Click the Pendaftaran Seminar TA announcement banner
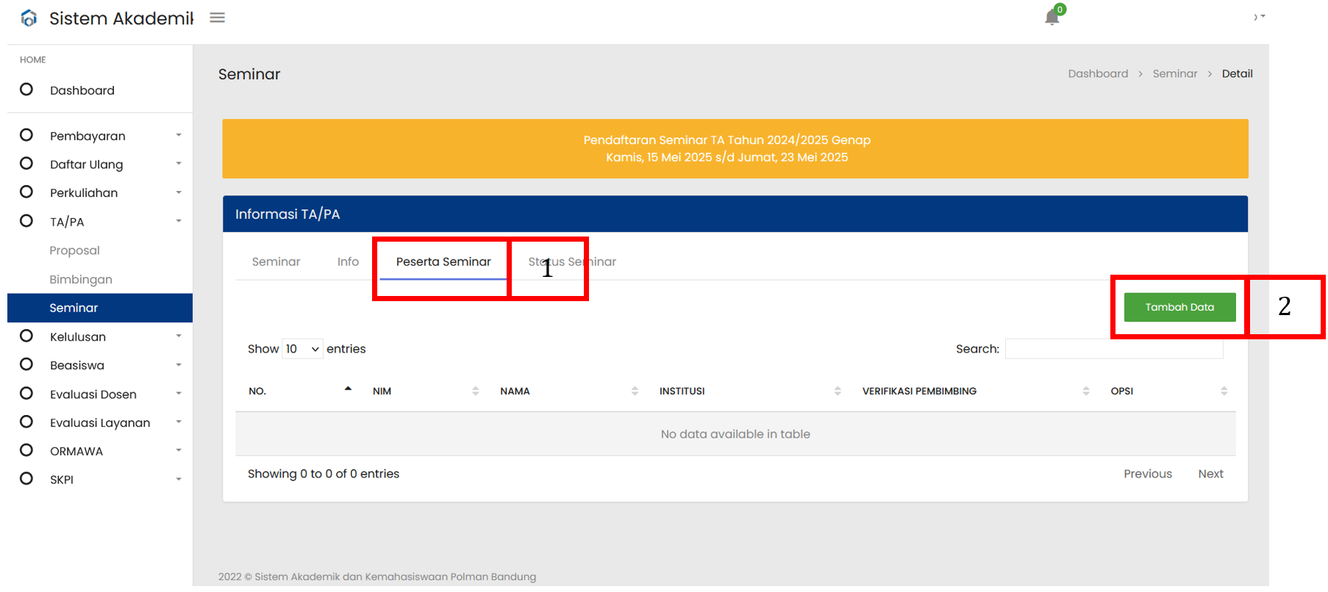 [x=735, y=148]
